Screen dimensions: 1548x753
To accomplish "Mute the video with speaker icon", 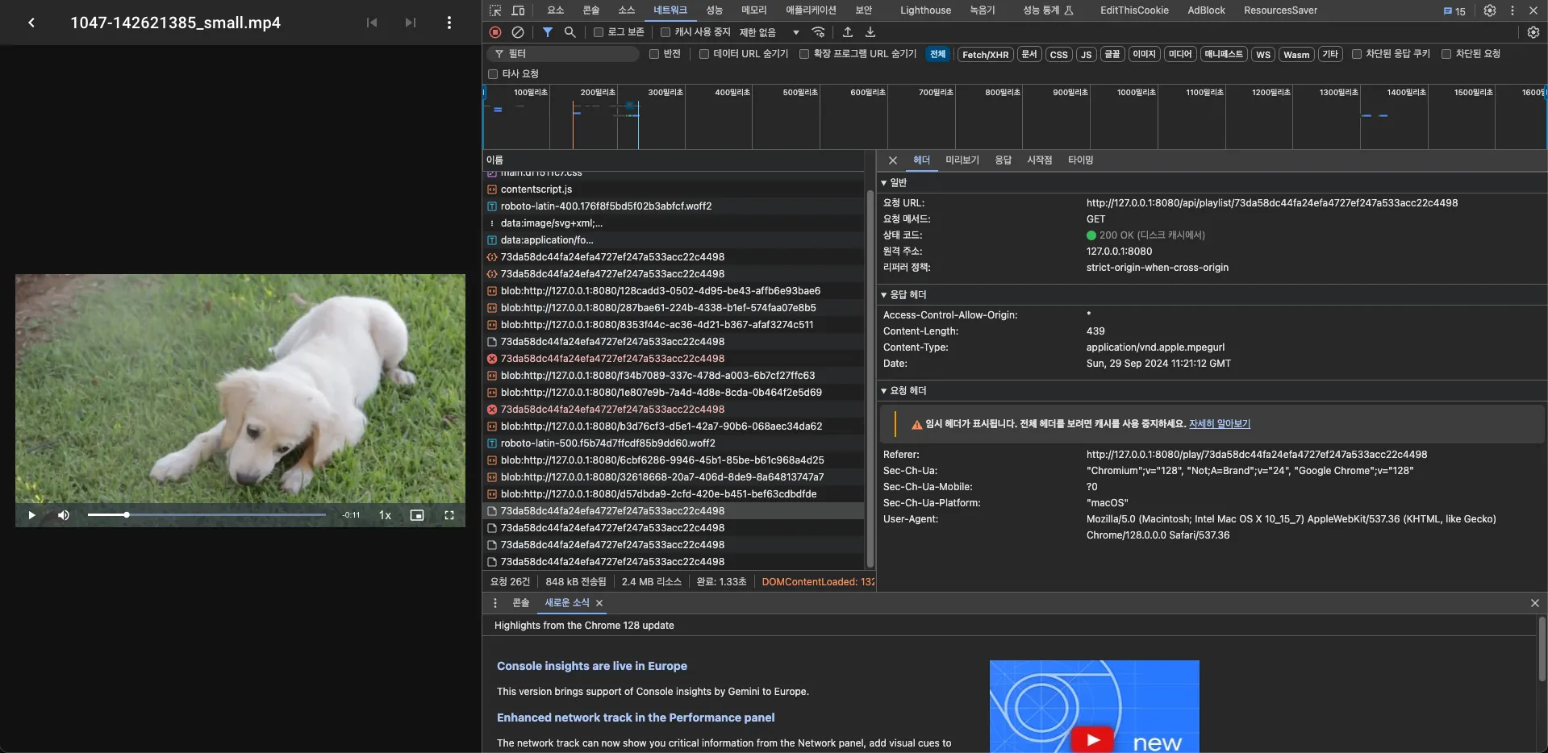I will 64,515.
